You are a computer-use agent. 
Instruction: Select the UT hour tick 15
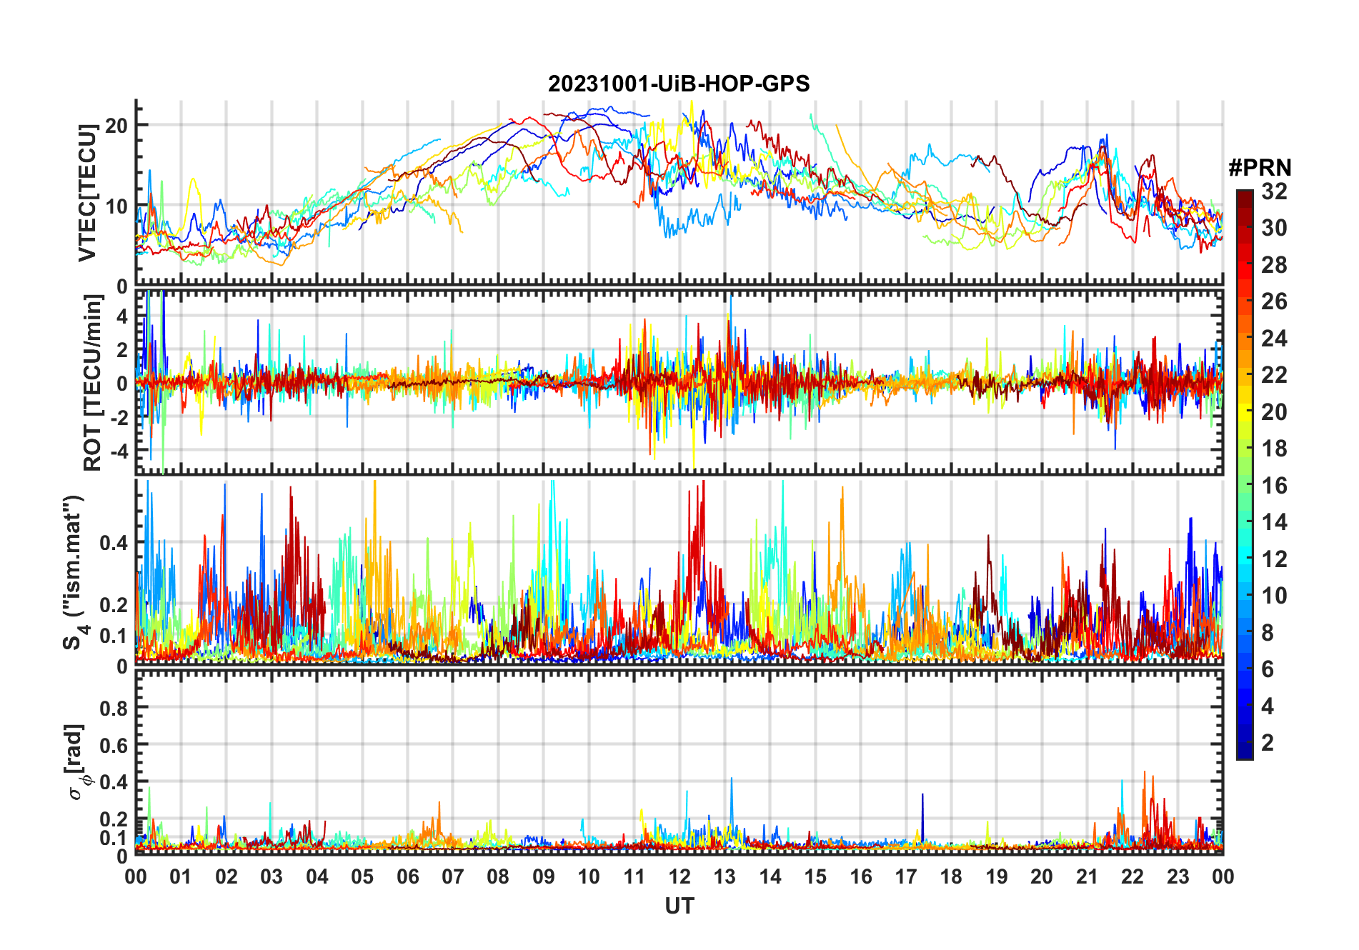pyautogui.click(x=815, y=877)
